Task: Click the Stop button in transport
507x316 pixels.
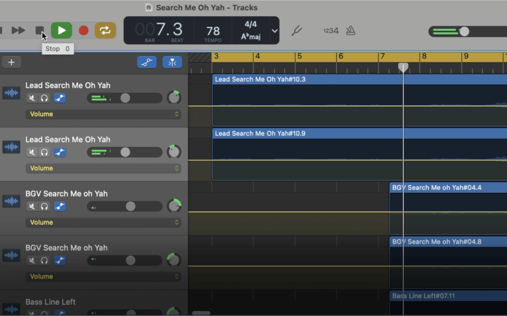Action: click(x=39, y=30)
